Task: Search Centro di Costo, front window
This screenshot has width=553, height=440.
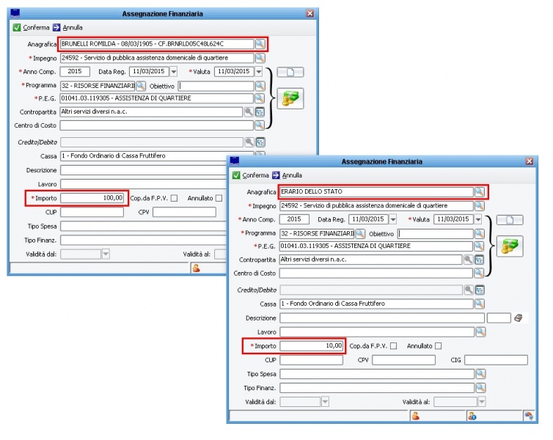Action: 479,273
